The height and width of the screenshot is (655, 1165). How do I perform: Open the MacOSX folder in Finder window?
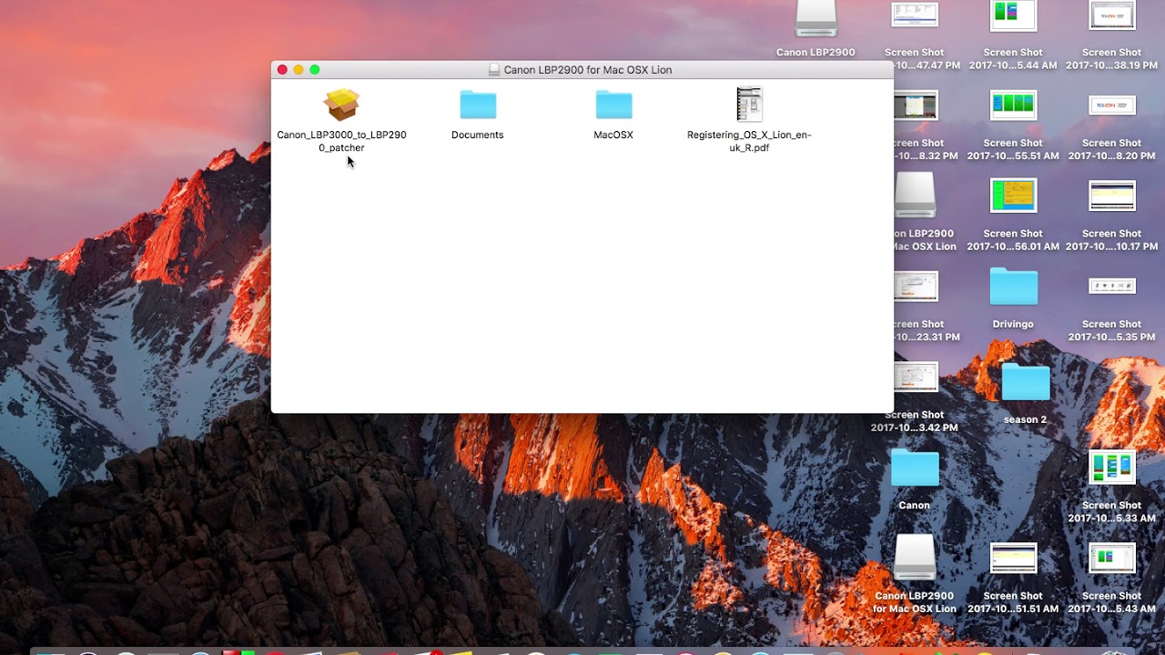[613, 105]
